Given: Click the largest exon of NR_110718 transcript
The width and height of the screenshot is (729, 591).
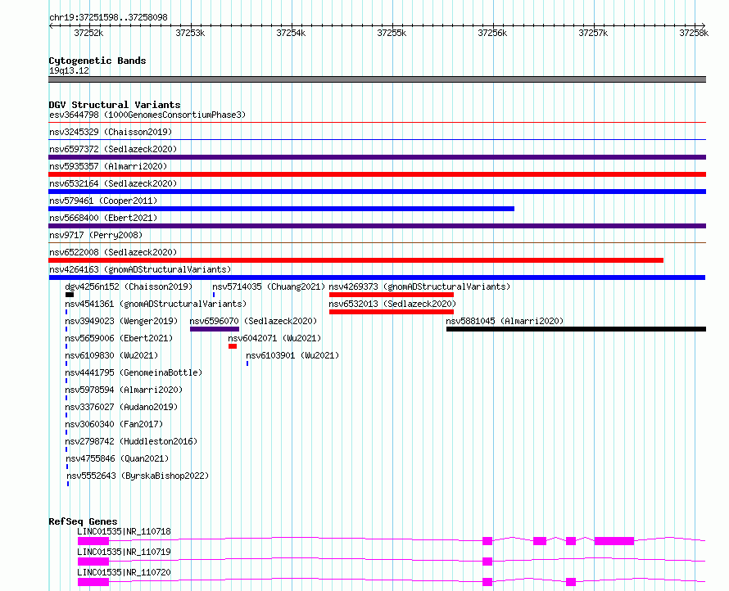Looking at the screenshot, I should pyautogui.click(x=614, y=541).
